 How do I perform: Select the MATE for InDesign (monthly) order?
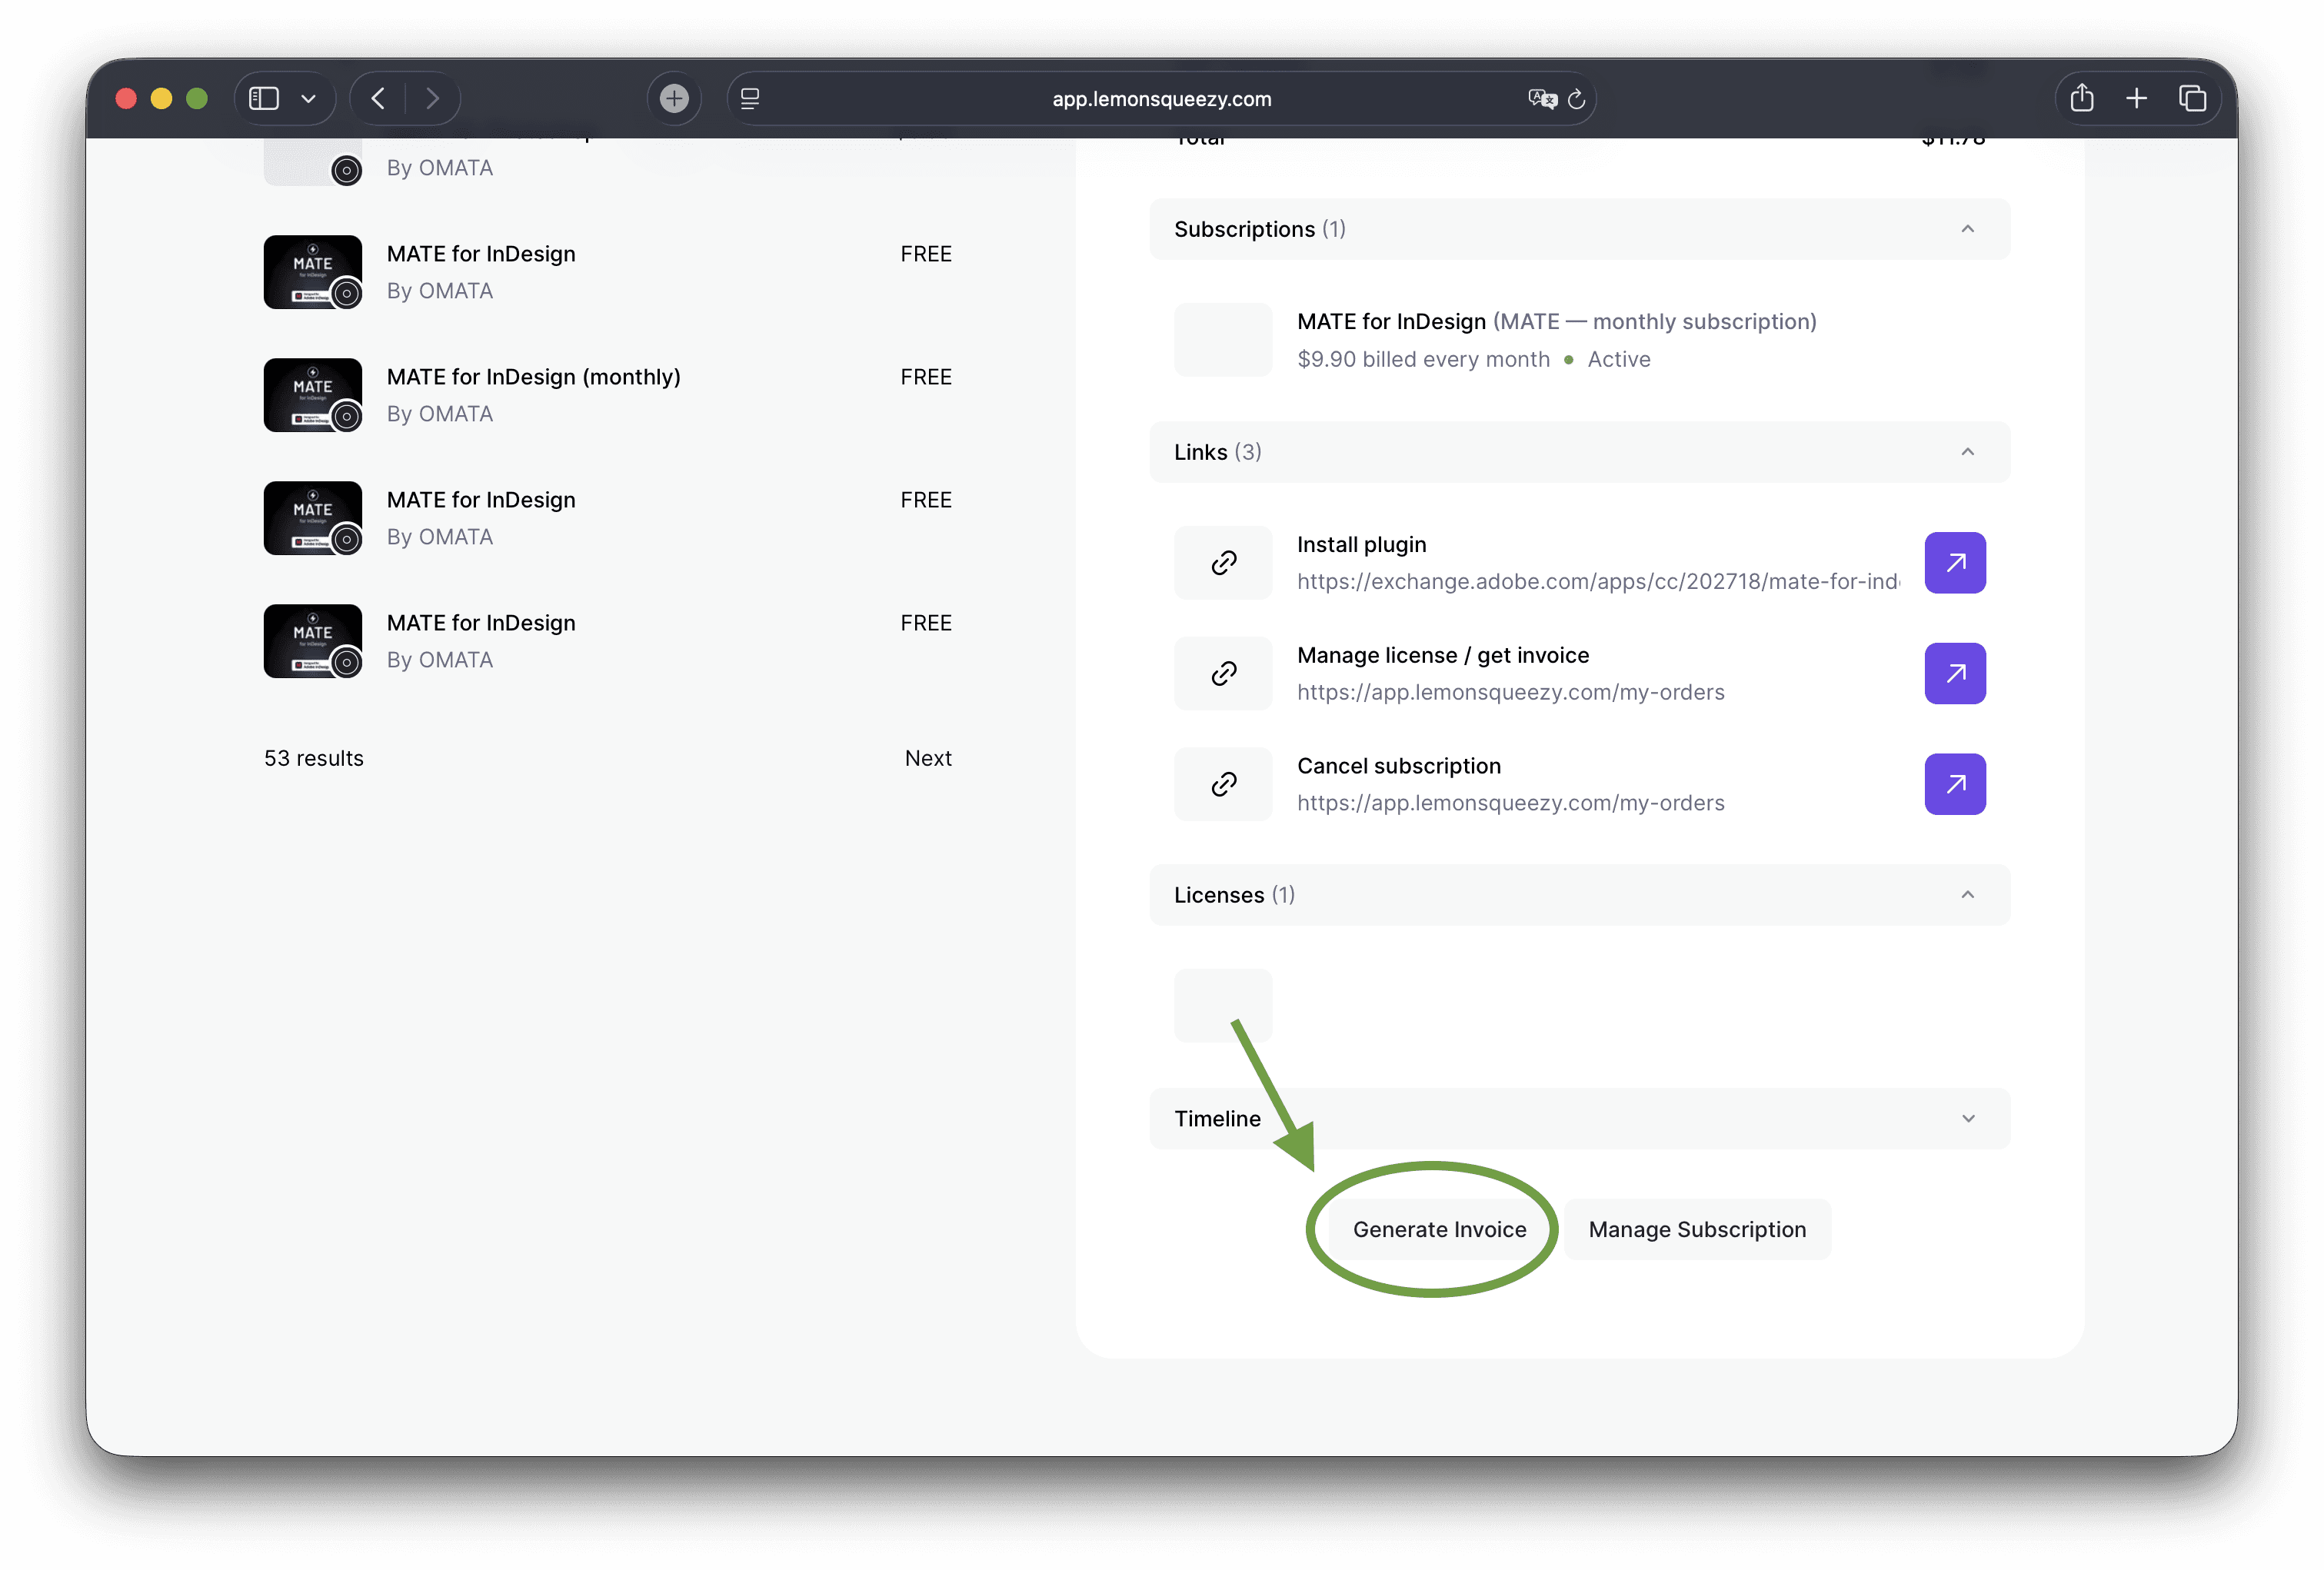click(533, 377)
